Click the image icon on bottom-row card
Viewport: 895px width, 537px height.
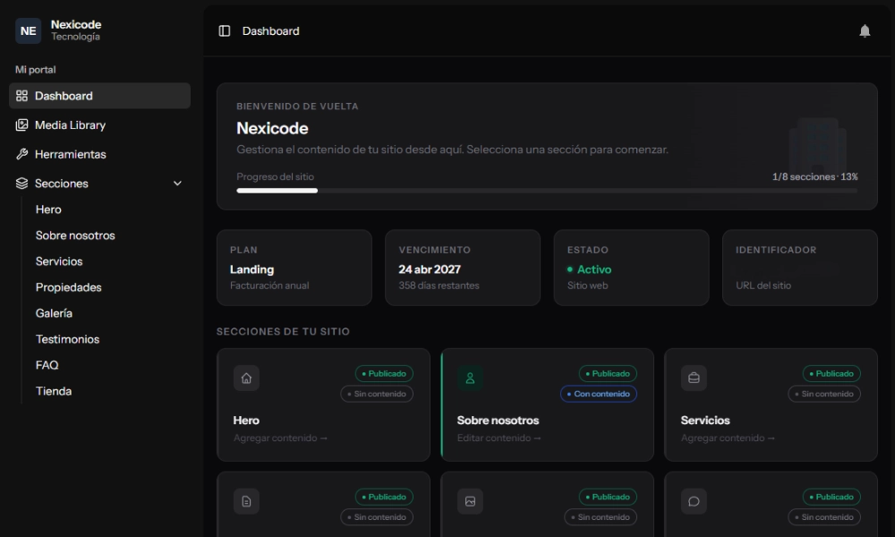tap(471, 501)
